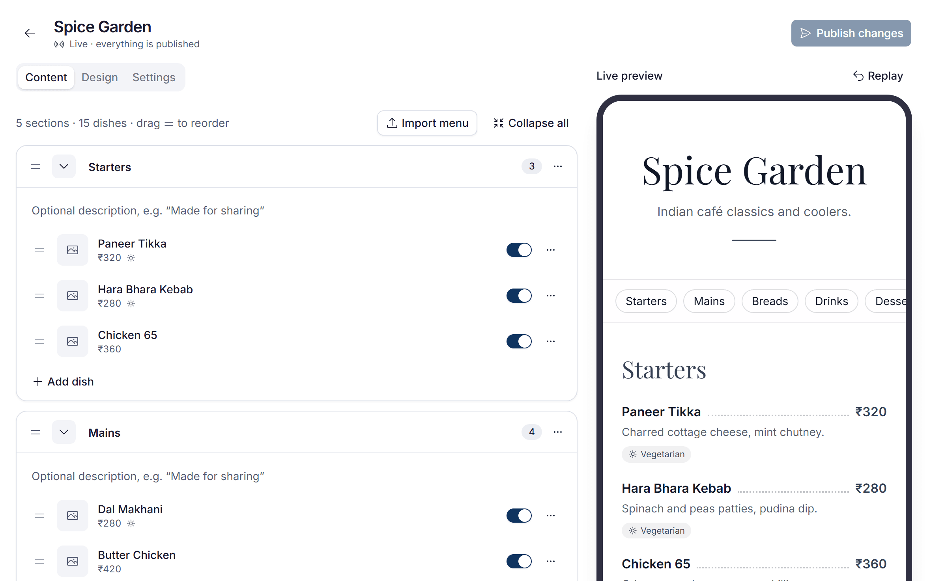Select the Breads chip in the preview
Image resolution: width=931 pixels, height=581 pixels.
(770, 301)
